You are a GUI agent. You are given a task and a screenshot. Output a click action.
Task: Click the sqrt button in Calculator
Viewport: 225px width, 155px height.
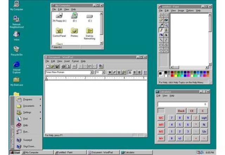pos(204,118)
